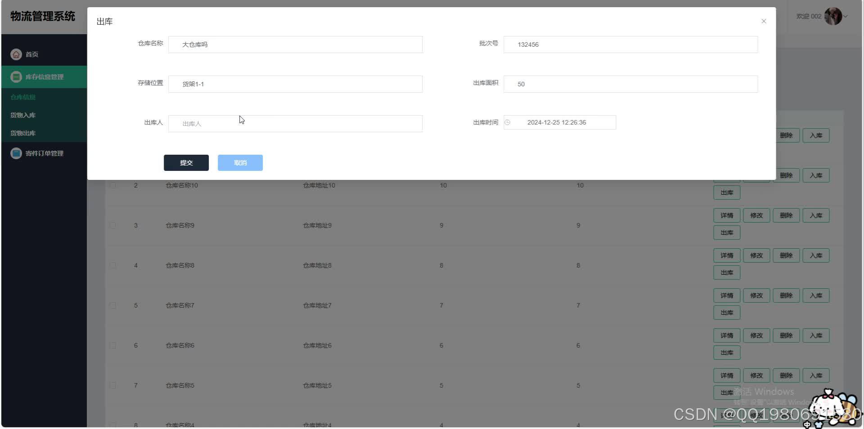Image resolution: width=864 pixels, height=429 pixels.
Task: Tick checkbox for row 仓库名称8
Action: pyautogui.click(x=113, y=265)
